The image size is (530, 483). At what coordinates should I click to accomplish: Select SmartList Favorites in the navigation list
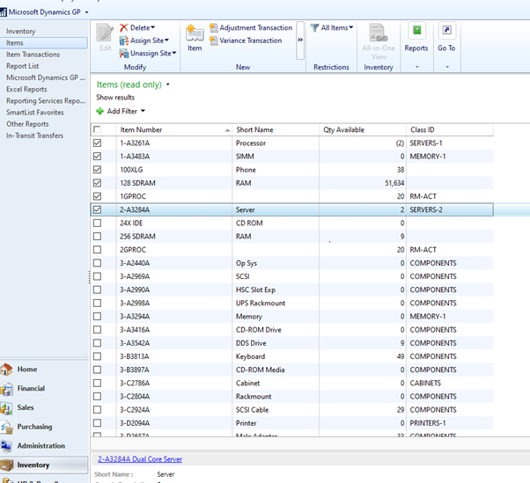pyautogui.click(x=35, y=113)
